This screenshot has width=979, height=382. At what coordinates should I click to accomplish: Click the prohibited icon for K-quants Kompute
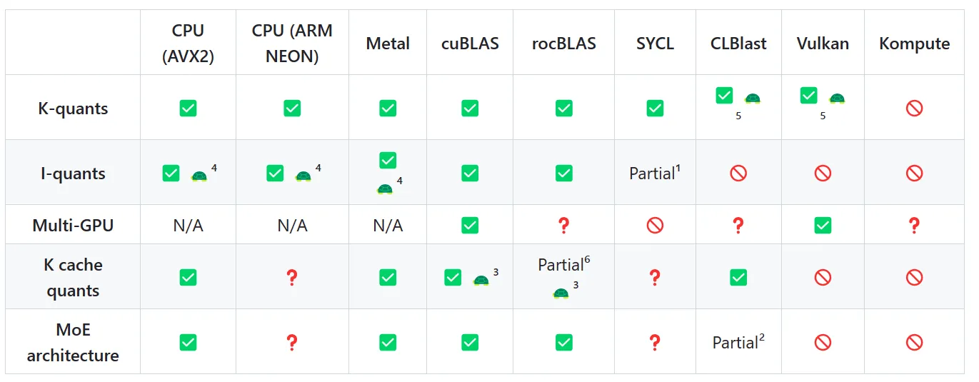coord(914,109)
